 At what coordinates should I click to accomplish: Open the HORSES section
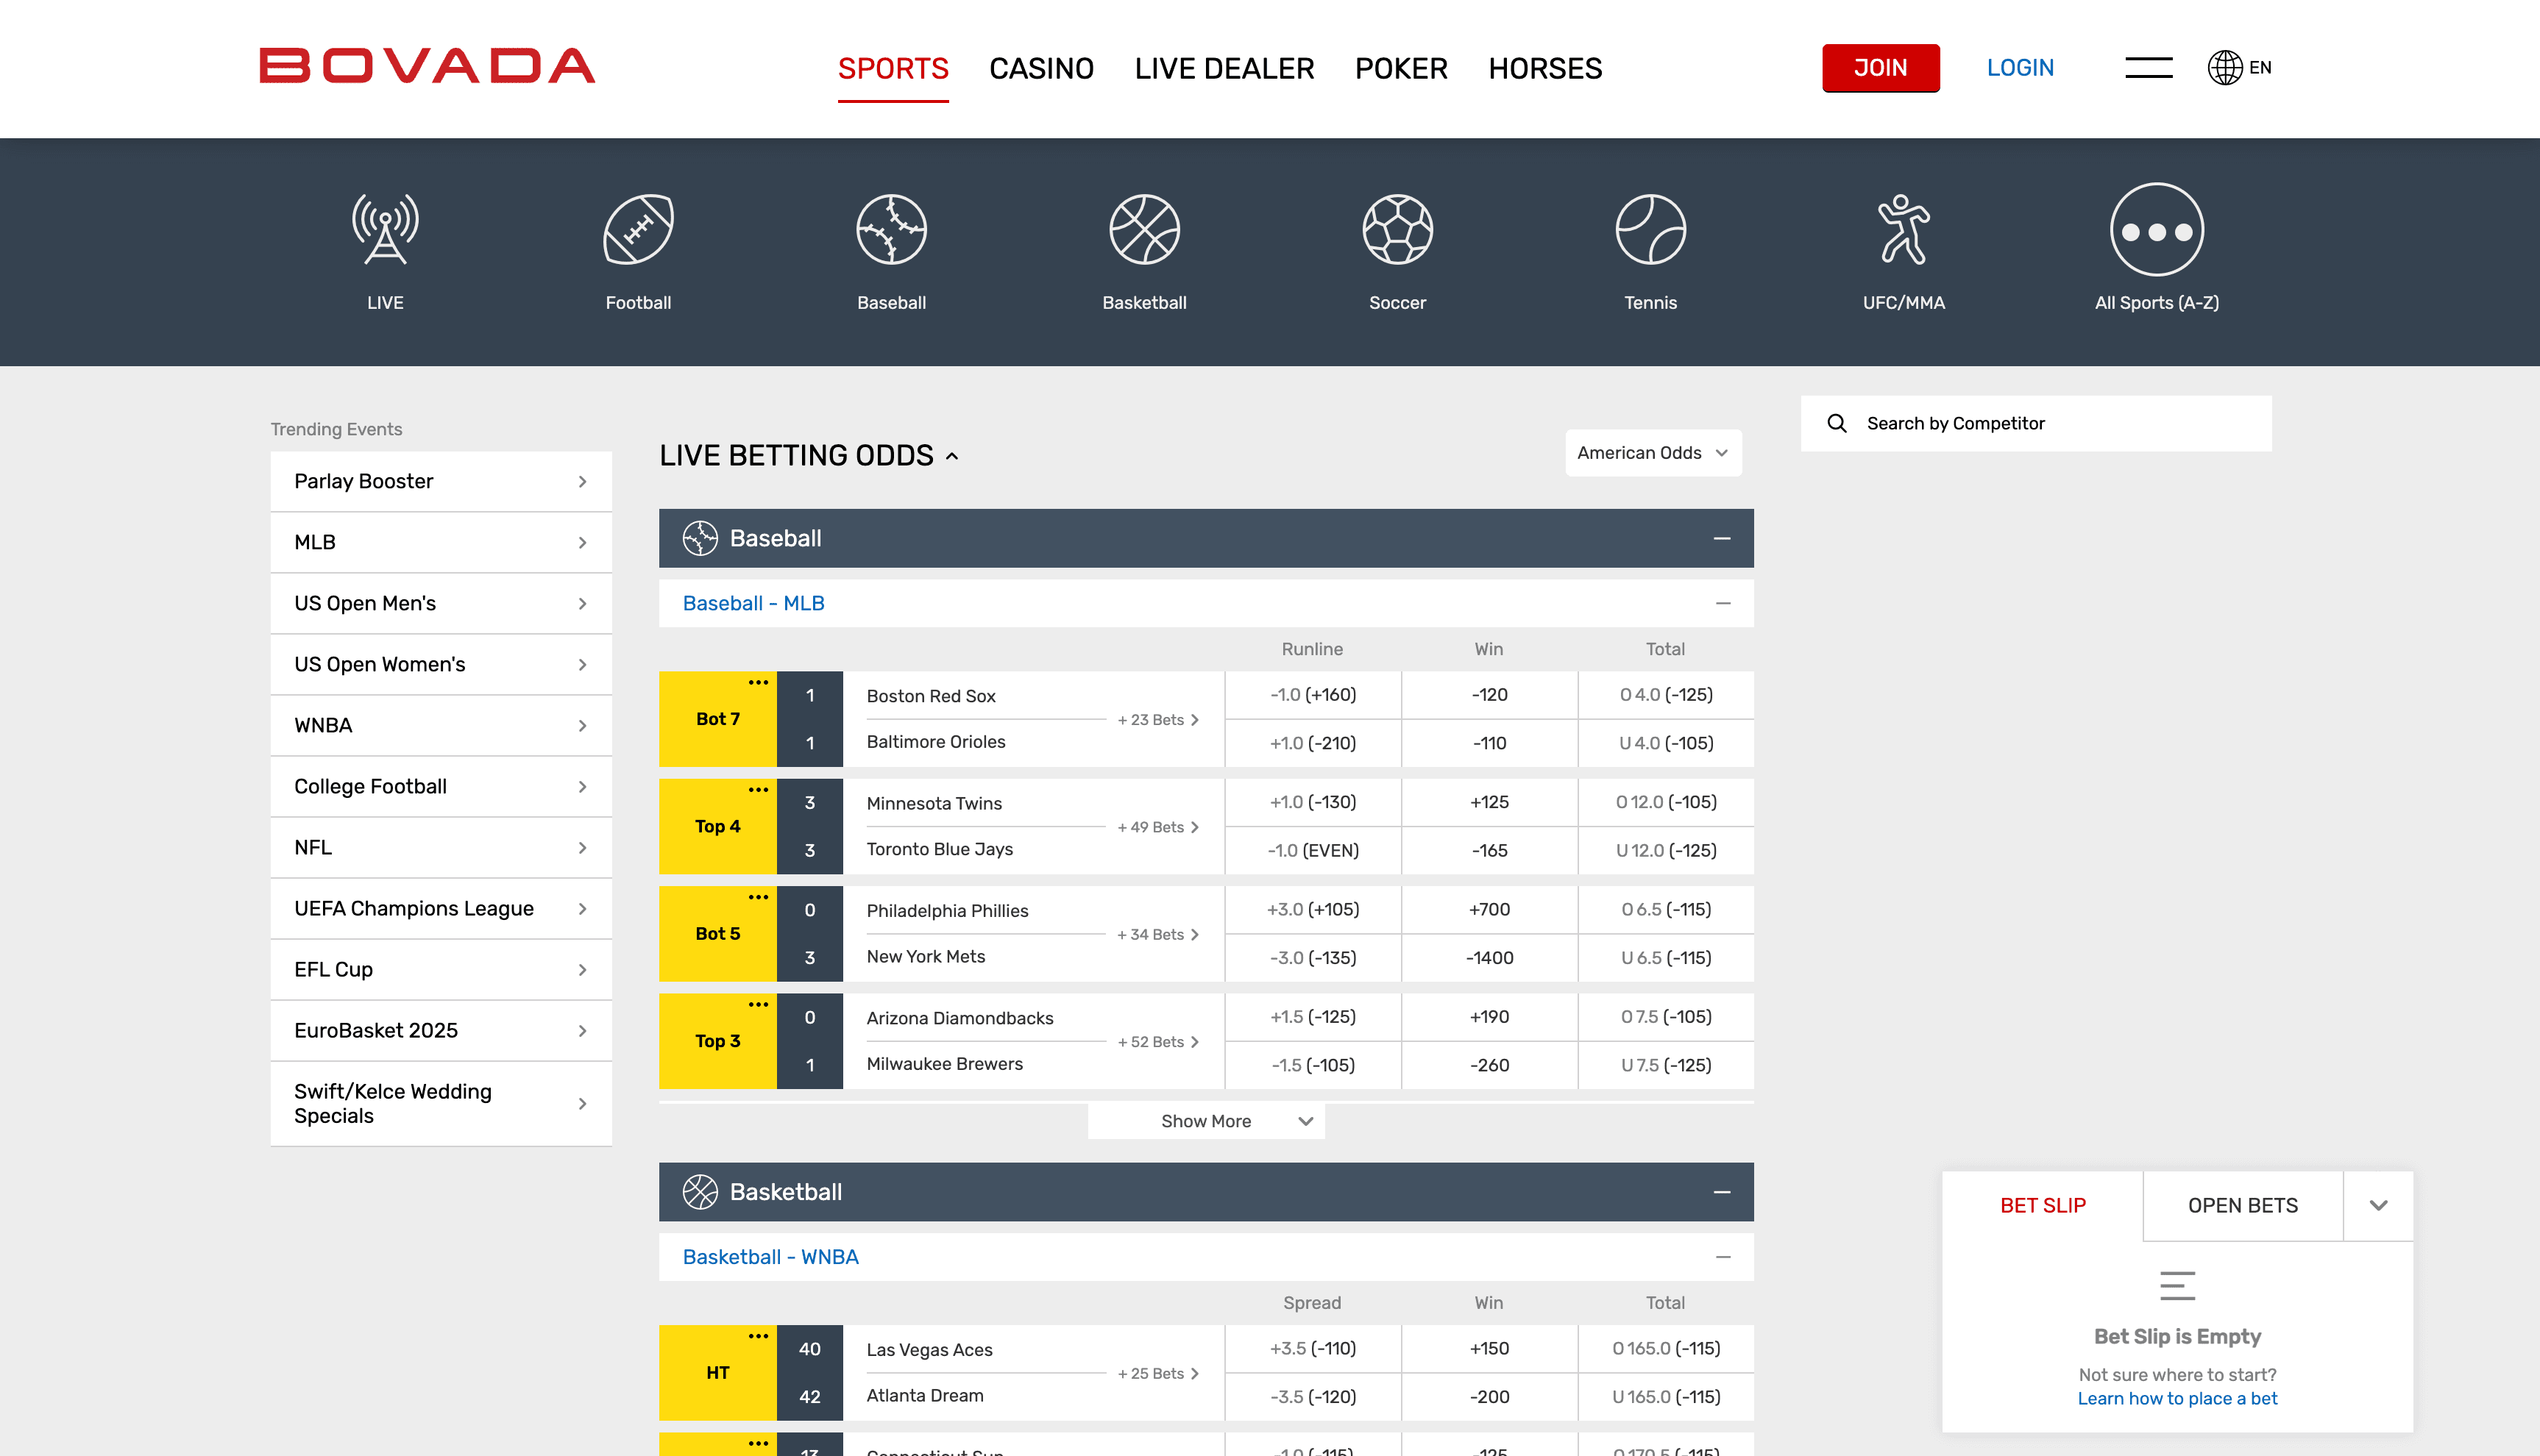click(x=1544, y=68)
